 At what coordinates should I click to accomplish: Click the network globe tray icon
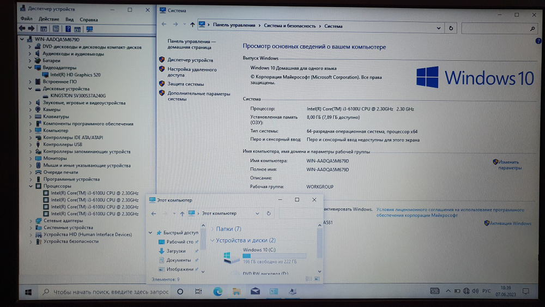pos(466,291)
